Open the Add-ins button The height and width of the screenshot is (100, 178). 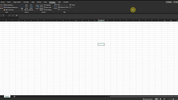click(22, 7)
